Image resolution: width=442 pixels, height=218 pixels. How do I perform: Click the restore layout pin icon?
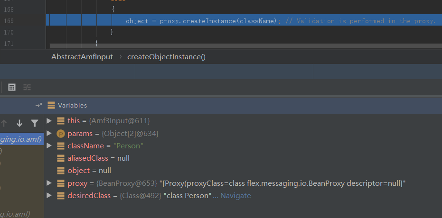(x=38, y=105)
